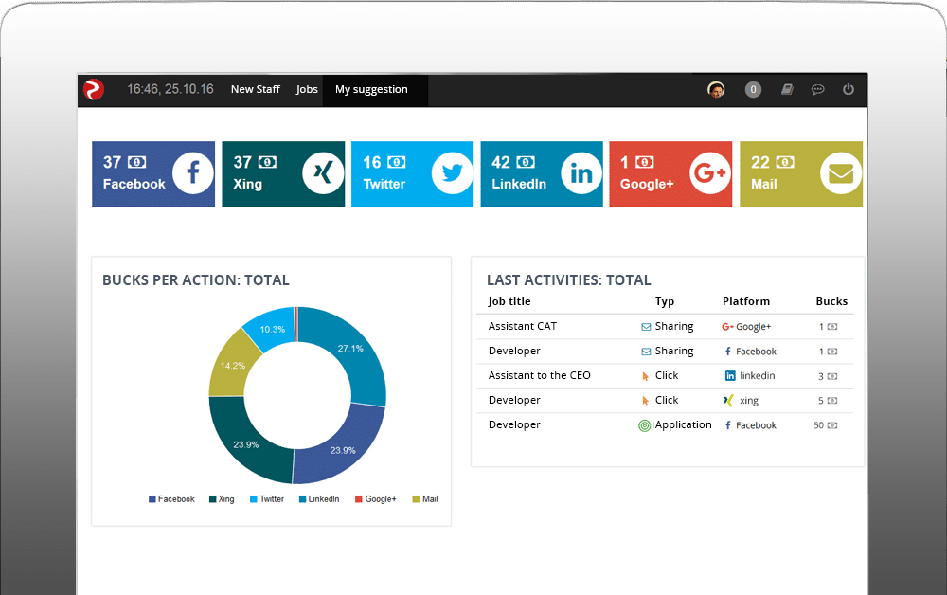
Task: Click the bucks icon next to 5
Action: (x=832, y=401)
